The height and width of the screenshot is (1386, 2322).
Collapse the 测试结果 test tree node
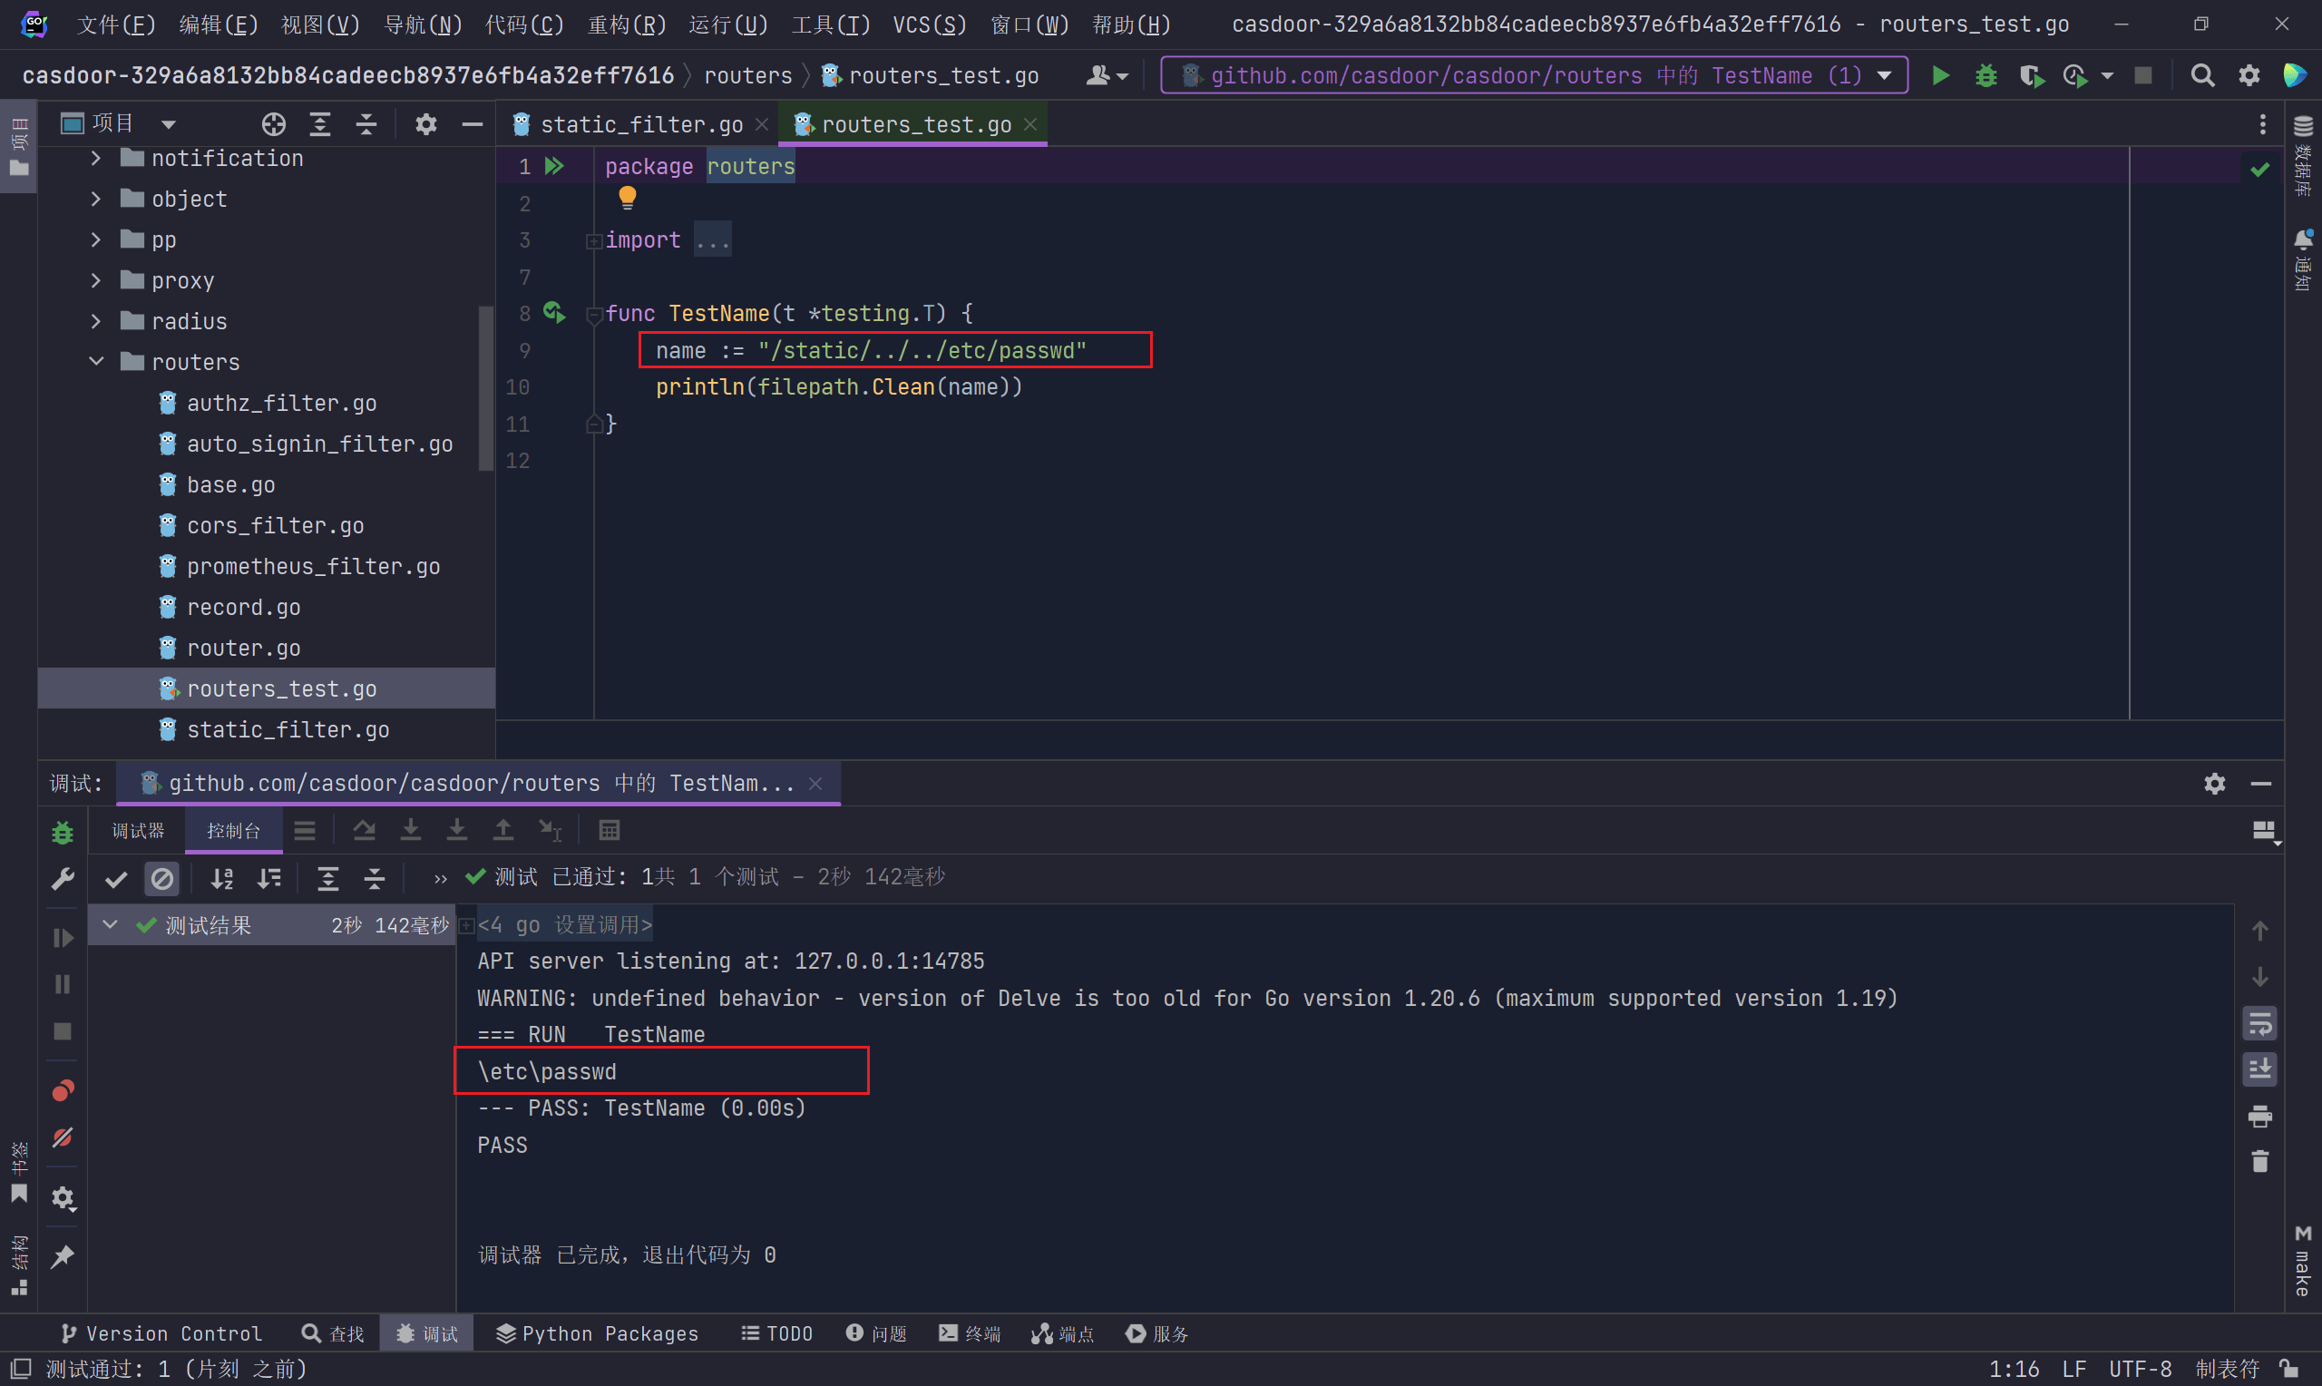coord(110,924)
